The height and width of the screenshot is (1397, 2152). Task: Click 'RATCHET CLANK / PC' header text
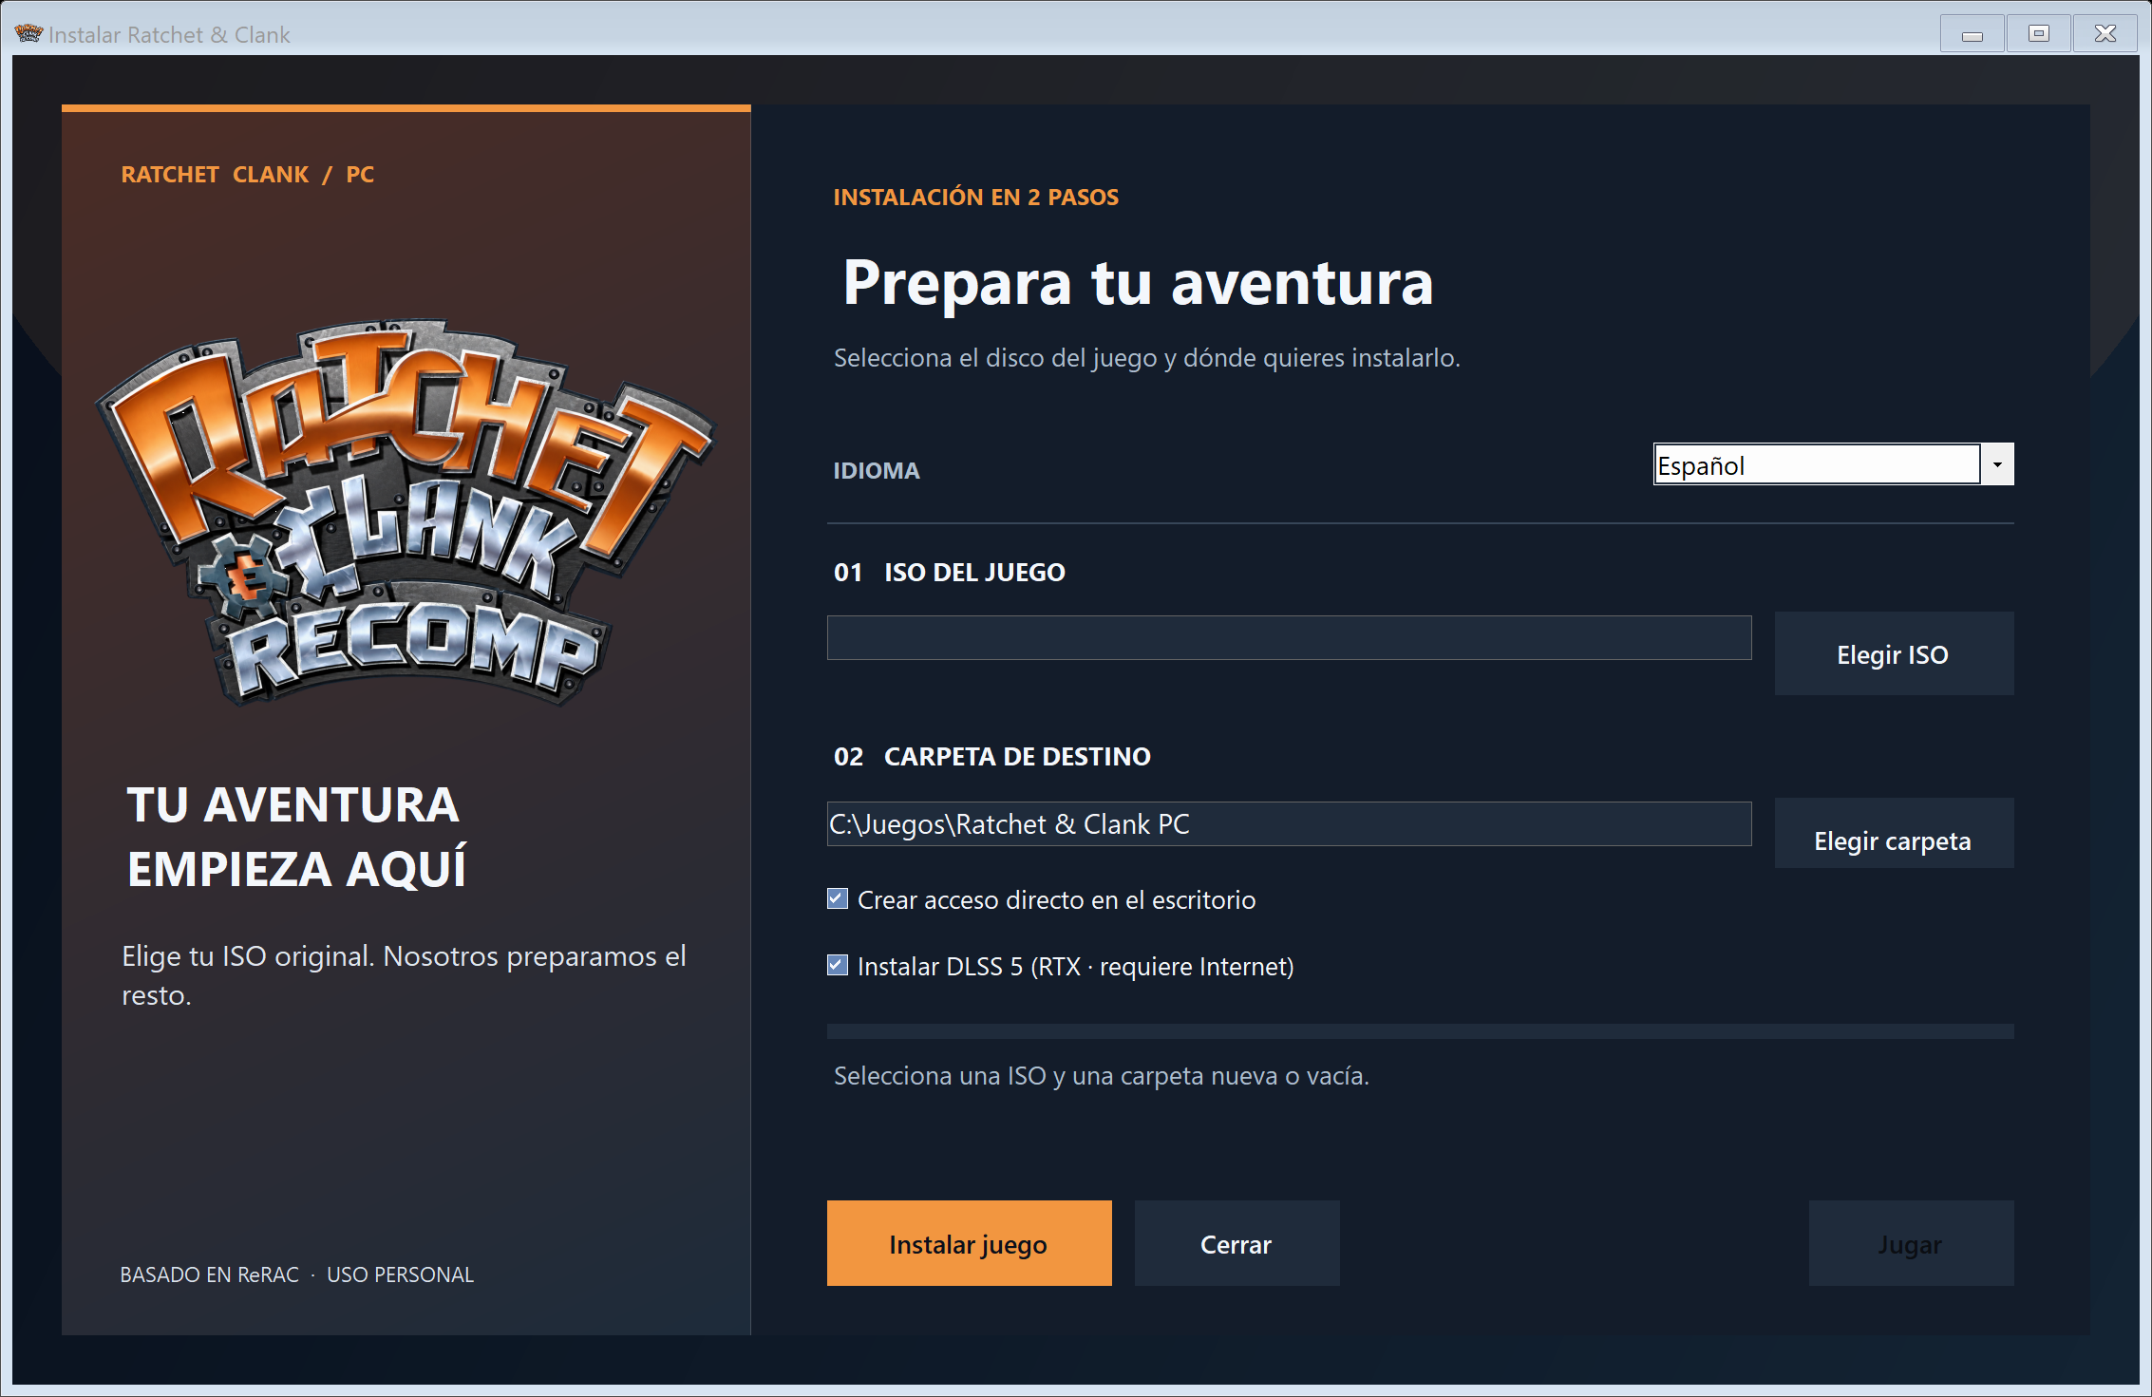(x=248, y=175)
